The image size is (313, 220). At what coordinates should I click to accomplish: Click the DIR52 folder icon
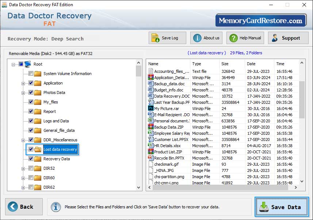[x=37, y=168]
